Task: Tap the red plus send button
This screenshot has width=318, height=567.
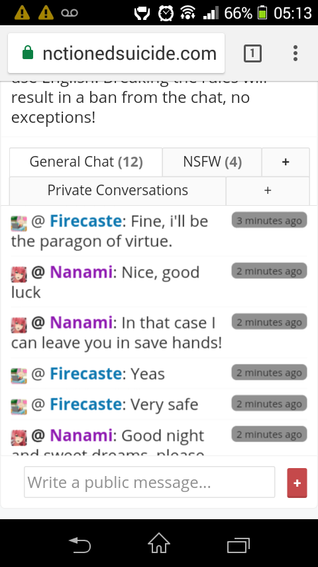Action: click(x=297, y=483)
